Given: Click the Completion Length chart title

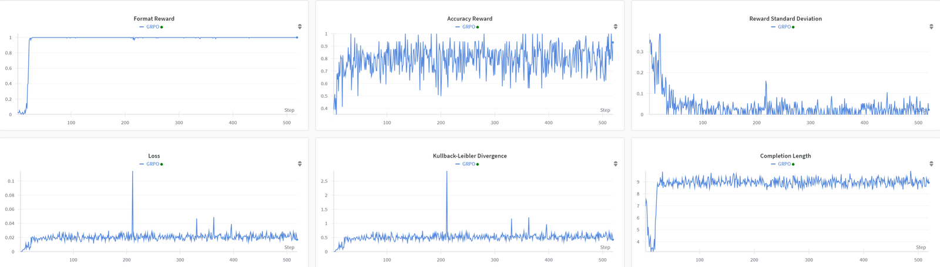Looking at the screenshot, I should [785, 156].
